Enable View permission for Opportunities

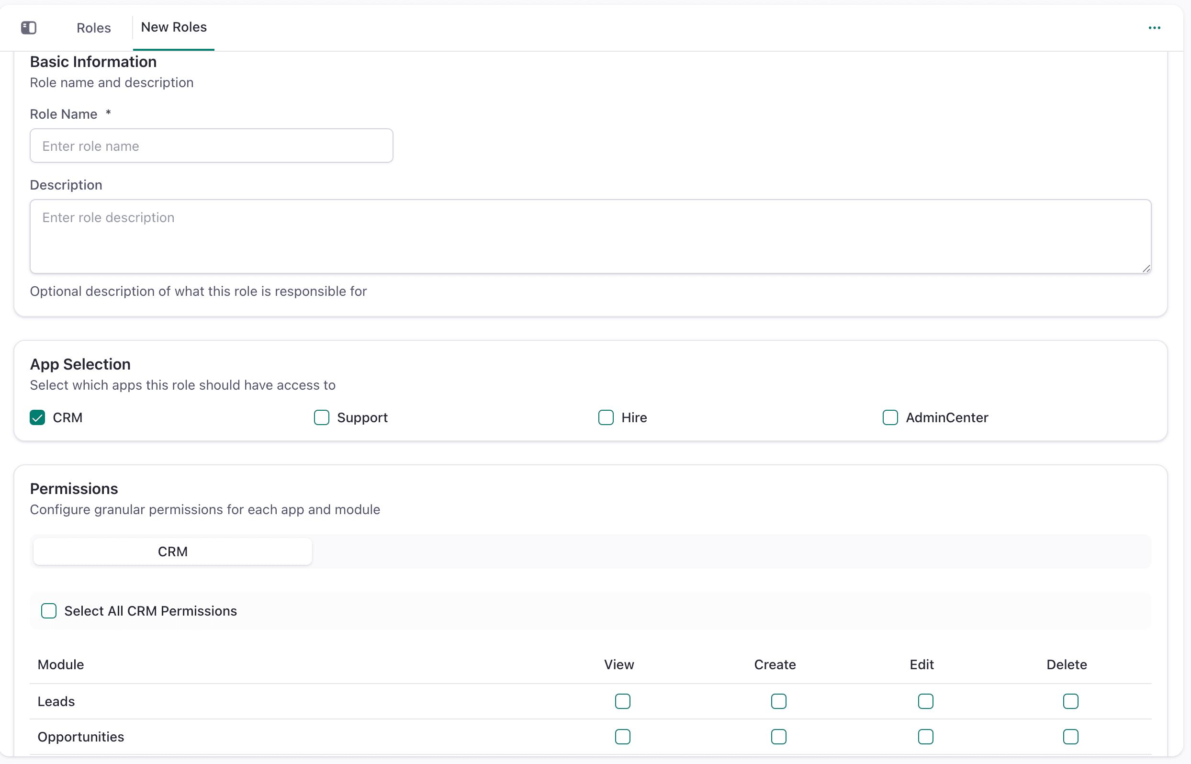click(622, 737)
